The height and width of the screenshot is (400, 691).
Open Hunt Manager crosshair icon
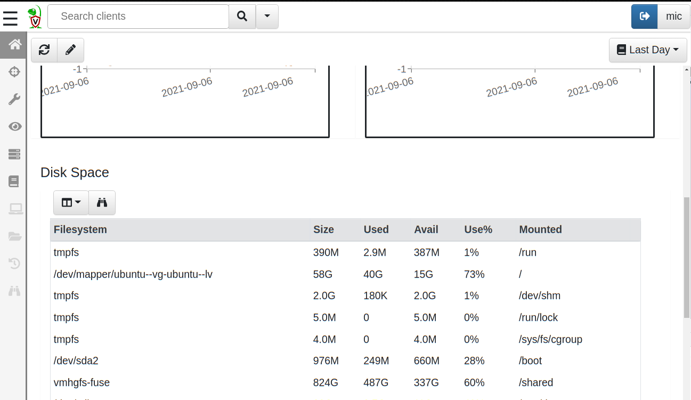(x=14, y=71)
